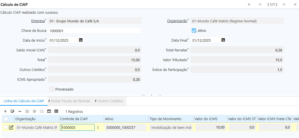299x138 pixels.
Task: Go to the next record
Action: [284, 4]
